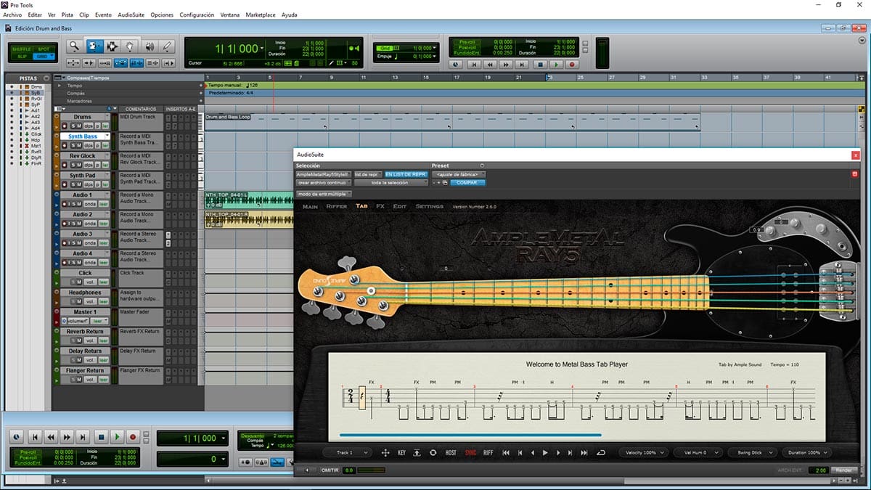
Task: Choose the Grabber hand tool
Action: click(131, 46)
